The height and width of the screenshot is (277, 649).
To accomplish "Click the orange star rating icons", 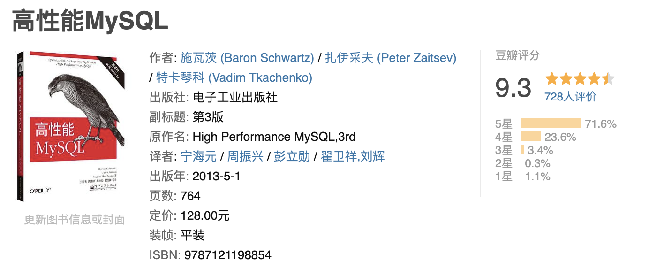I will click(x=579, y=78).
